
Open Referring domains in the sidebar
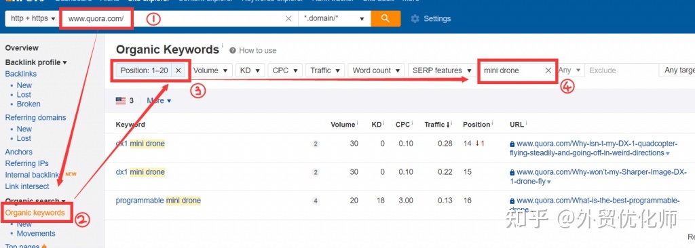click(35, 117)
